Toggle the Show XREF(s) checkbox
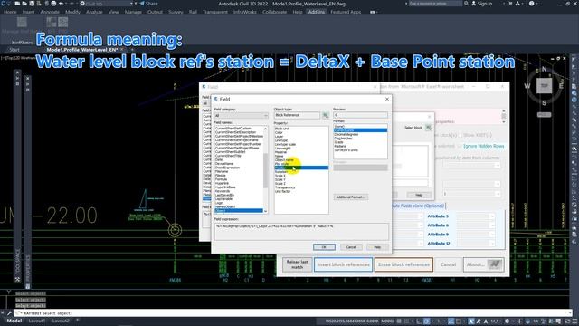This screenshot has height=326, width=579. coord(460,135)
